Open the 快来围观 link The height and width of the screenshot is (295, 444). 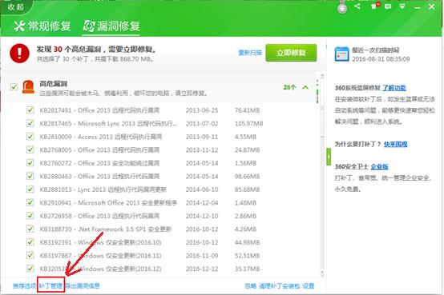(396, 145)
